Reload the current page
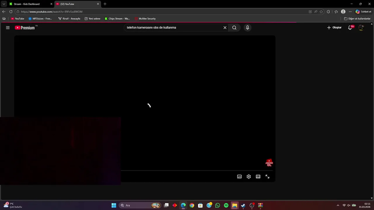Image resolution: width=374 pixels, height=210 pixels. coord(11,12)
